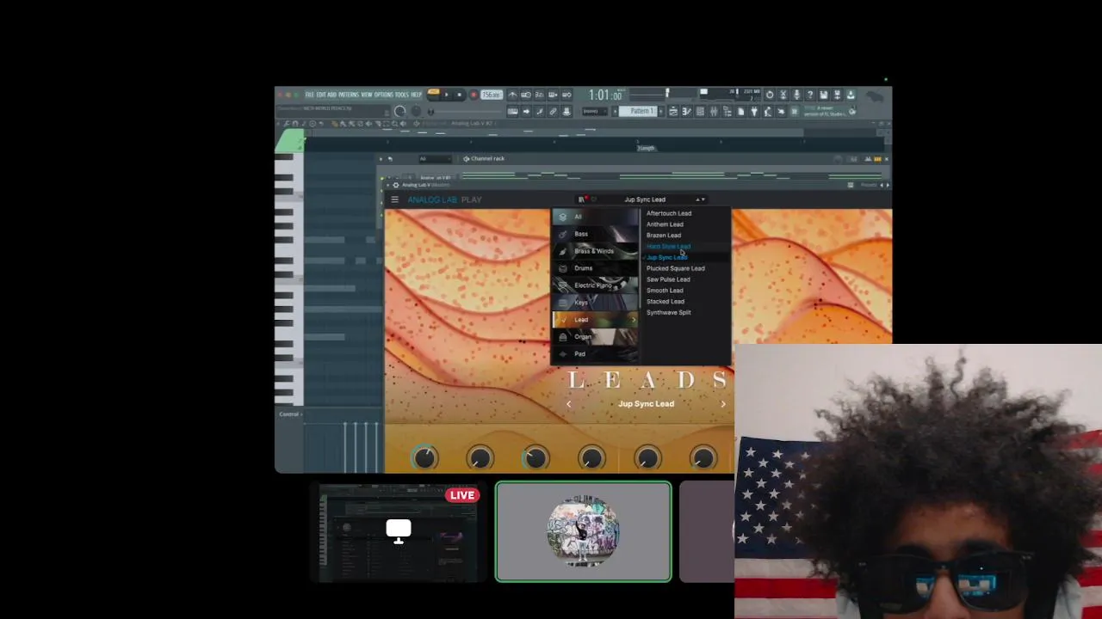1102x619 pixels.
Task: Expand the Lead category arrow
Action: coord(634,320)
